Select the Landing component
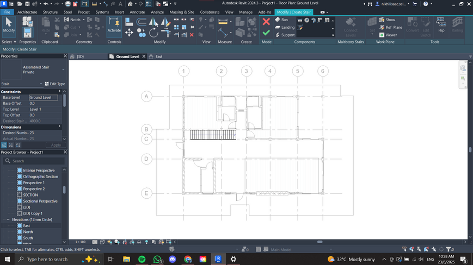Image resolution: width=473 pixels, height=265 pixels. (x=285, y=27)
